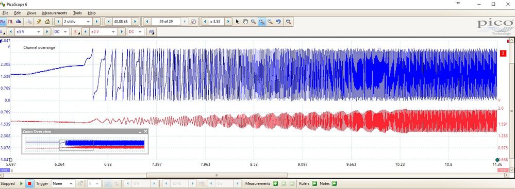Viewport: 515px width, 189px height.
Task: Open the Help menu
Action: (92, 13)
